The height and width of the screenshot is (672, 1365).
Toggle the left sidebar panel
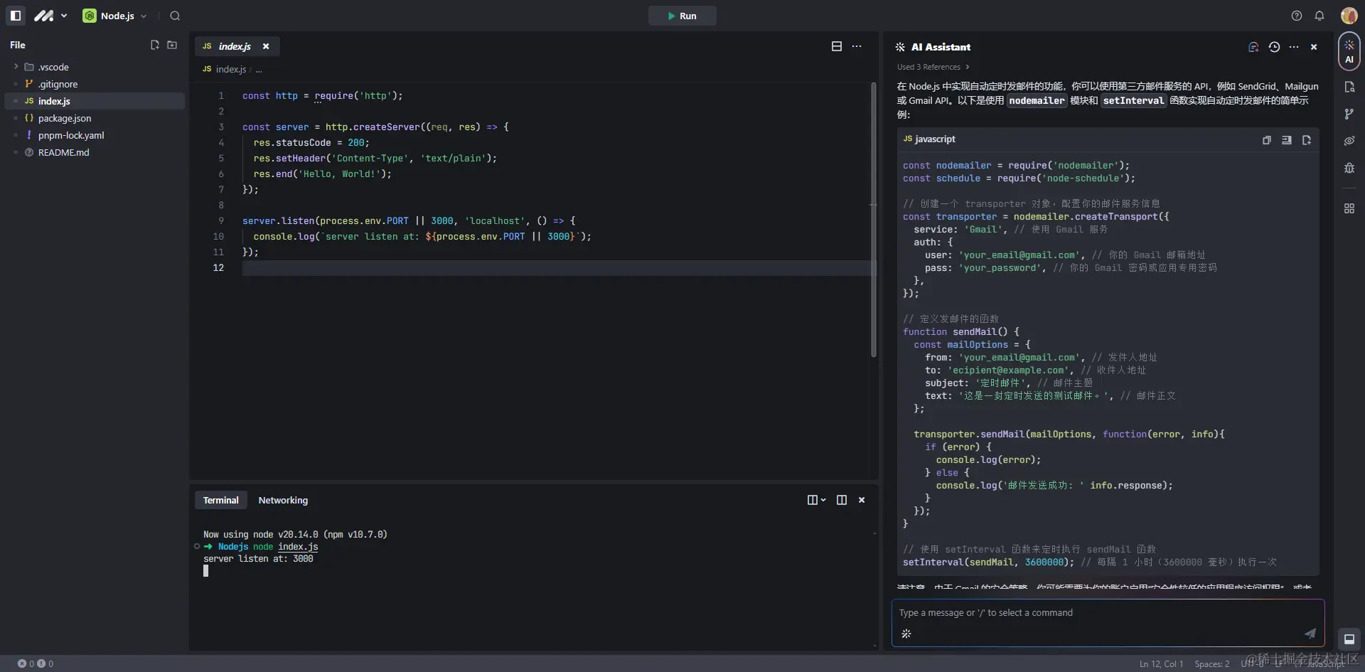pyautogui.click(x=16, y=16)
